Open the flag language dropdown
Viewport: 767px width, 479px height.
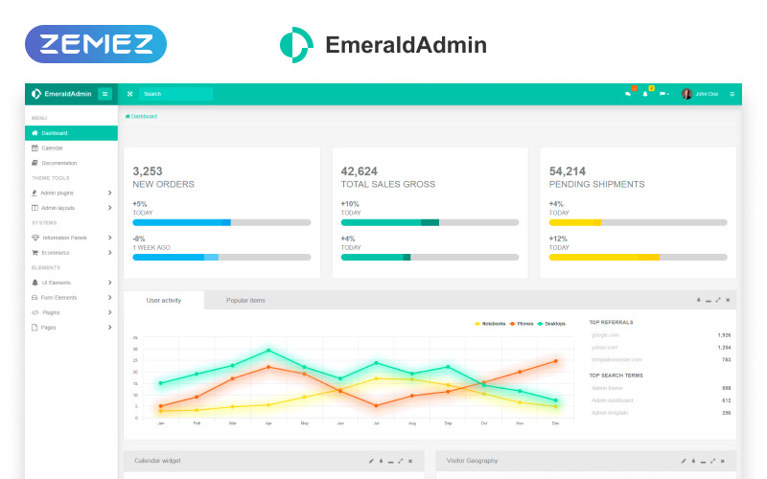click(663, 94)
